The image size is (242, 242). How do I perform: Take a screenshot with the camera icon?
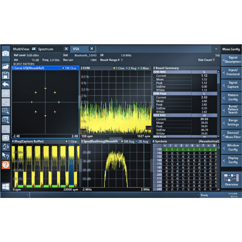(x=6, y=53)
